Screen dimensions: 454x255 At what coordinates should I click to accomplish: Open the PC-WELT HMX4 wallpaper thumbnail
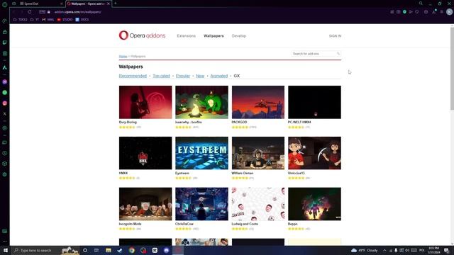(314, 102)
